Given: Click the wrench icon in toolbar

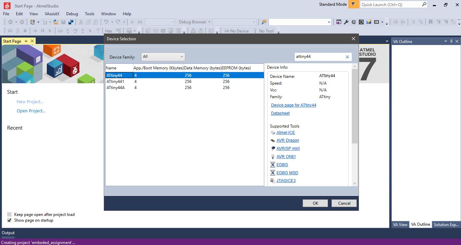Looking at the screenshot, I should point(346,22).
